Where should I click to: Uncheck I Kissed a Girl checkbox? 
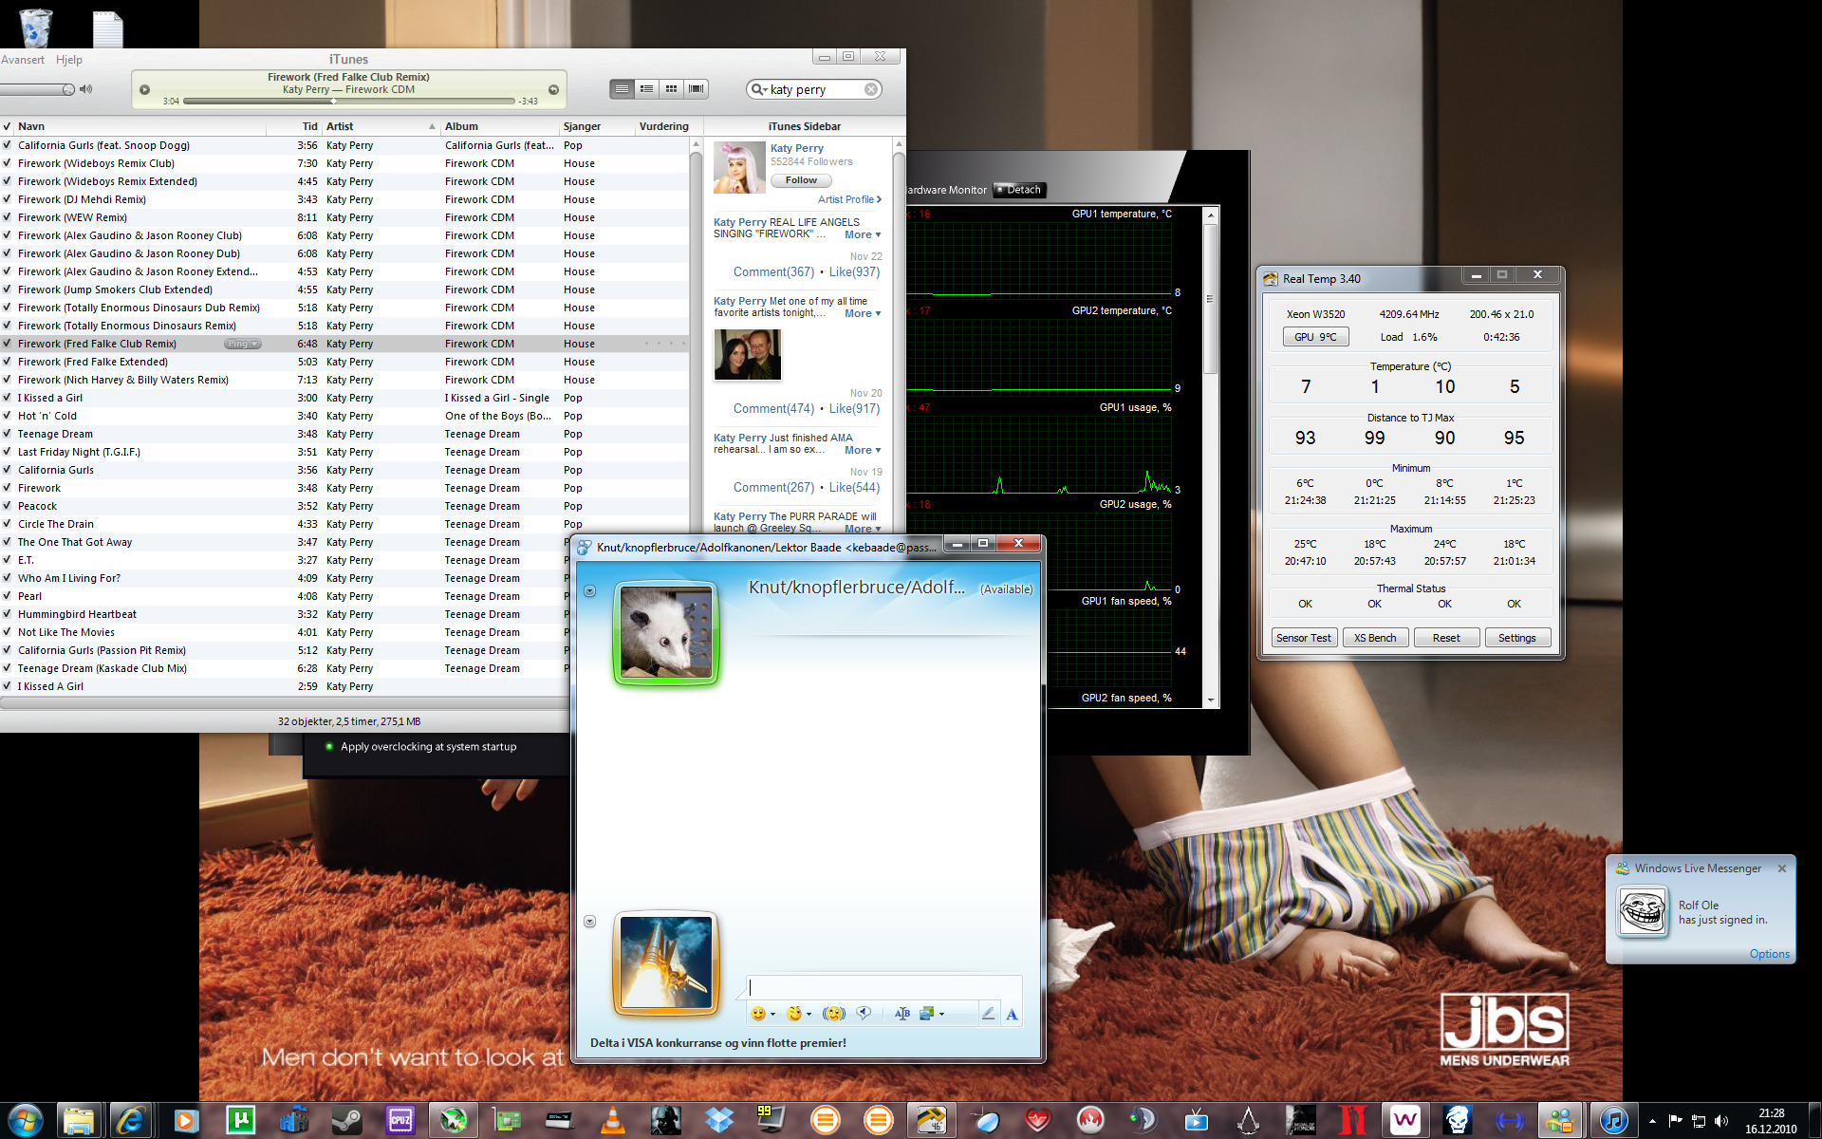coord(7,398)
